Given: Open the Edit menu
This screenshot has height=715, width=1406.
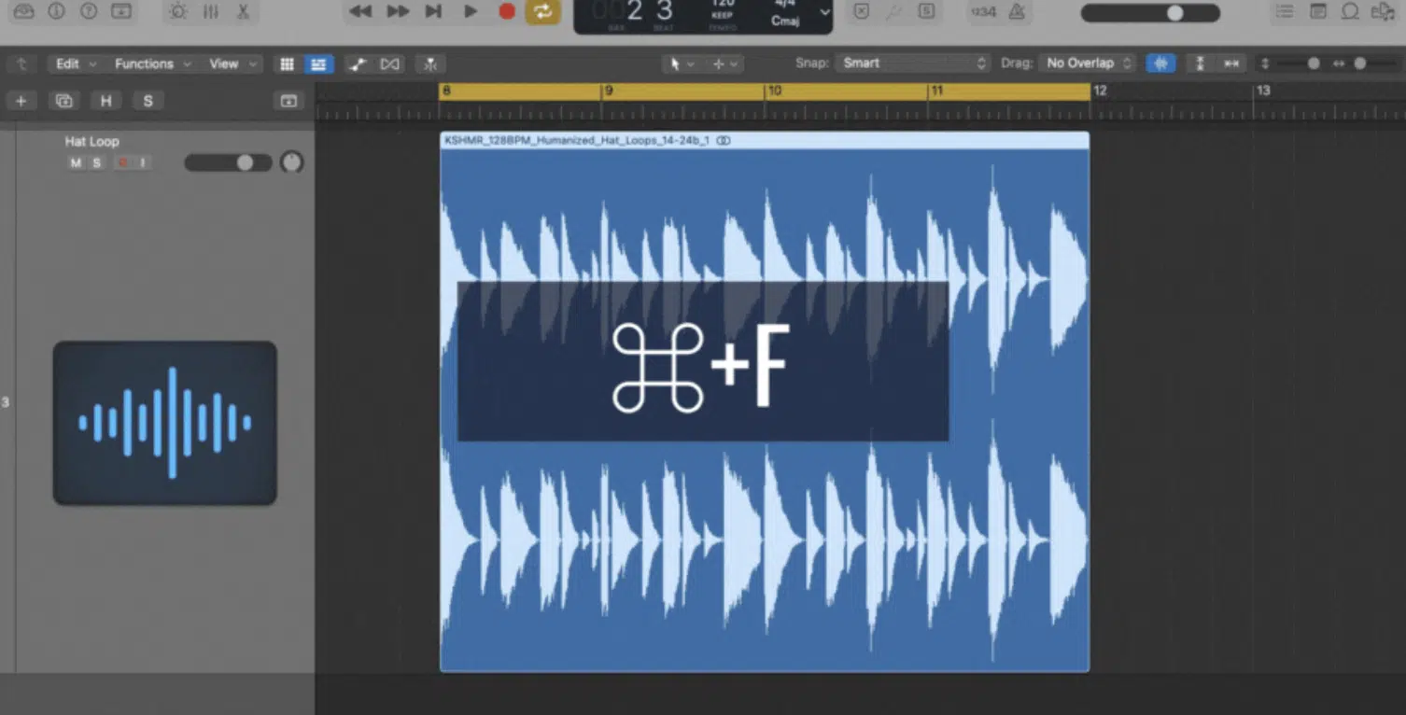Looking at the screenshot, I should click(x=76, y=63).
